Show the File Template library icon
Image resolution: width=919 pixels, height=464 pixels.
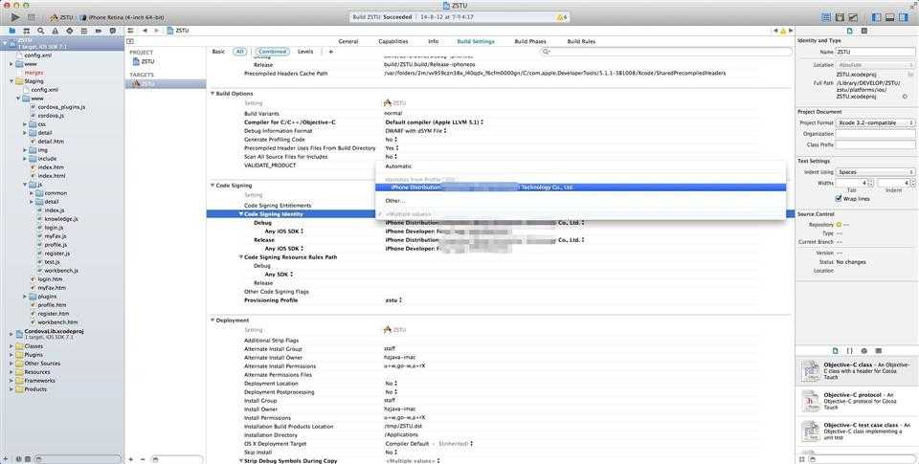[x=835, y=350]
